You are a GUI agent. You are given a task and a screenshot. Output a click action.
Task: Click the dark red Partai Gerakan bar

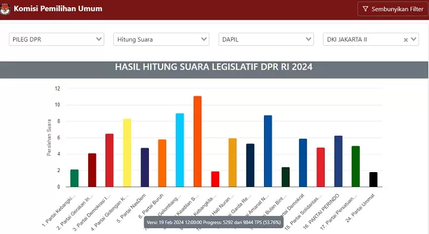coord(92,170)
